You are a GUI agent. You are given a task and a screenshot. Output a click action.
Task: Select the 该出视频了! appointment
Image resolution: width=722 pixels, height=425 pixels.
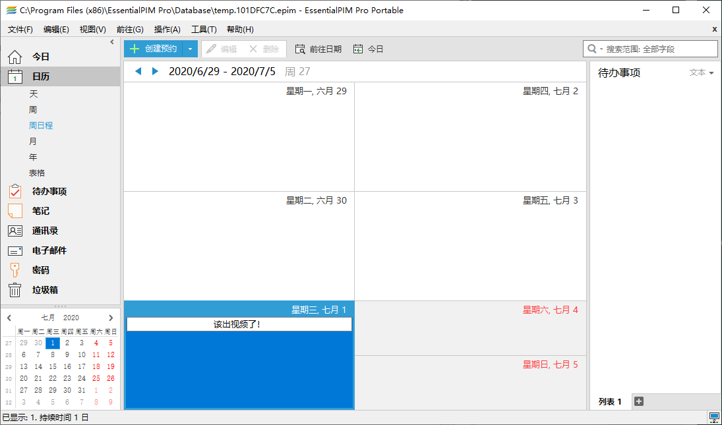point(238,324)
